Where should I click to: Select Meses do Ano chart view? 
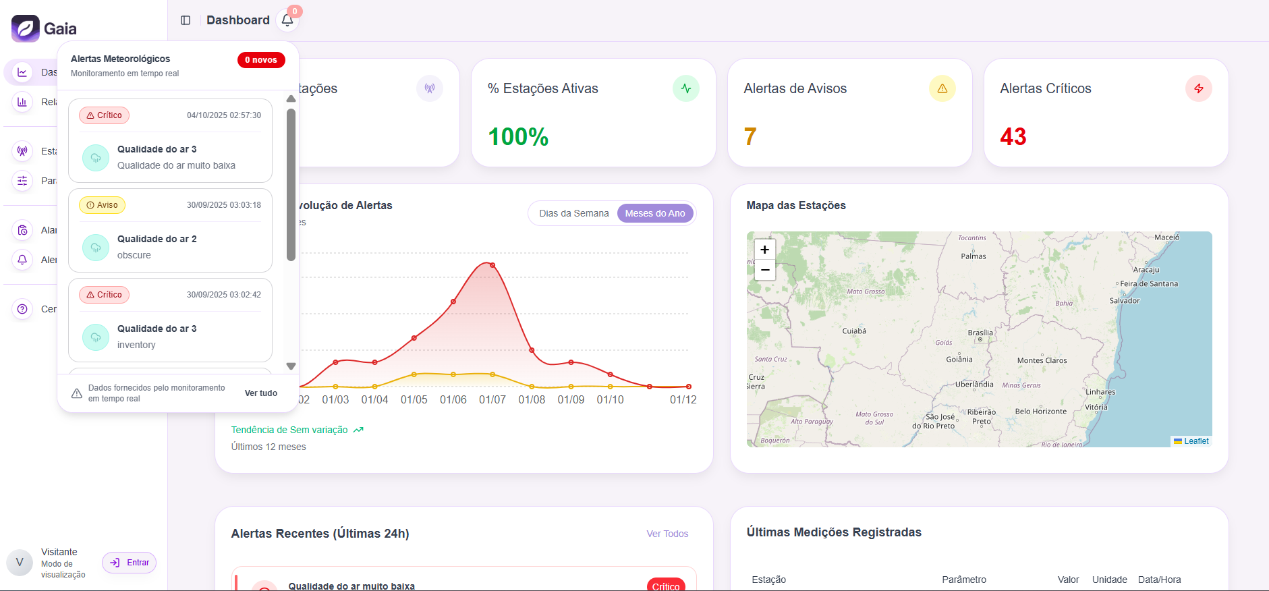pos(654,213)
